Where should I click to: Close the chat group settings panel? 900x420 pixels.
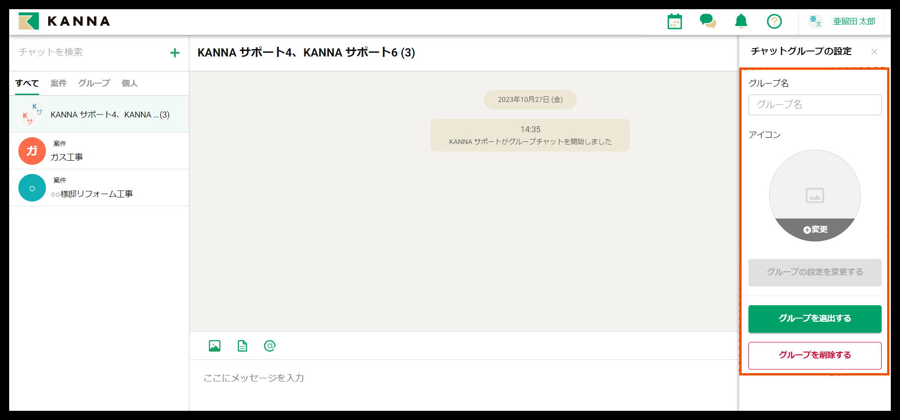point(874,51)
